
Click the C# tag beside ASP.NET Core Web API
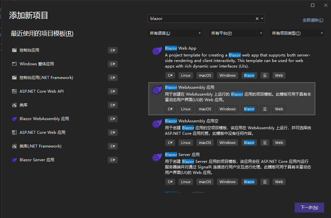pos(113,91)
